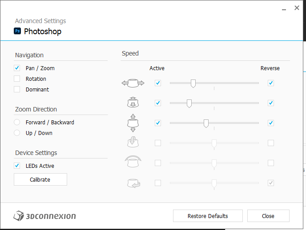Click the pan left/right motion icon
Screen dimensions: 306x230
pyautogui.click(x=133, y=83)
